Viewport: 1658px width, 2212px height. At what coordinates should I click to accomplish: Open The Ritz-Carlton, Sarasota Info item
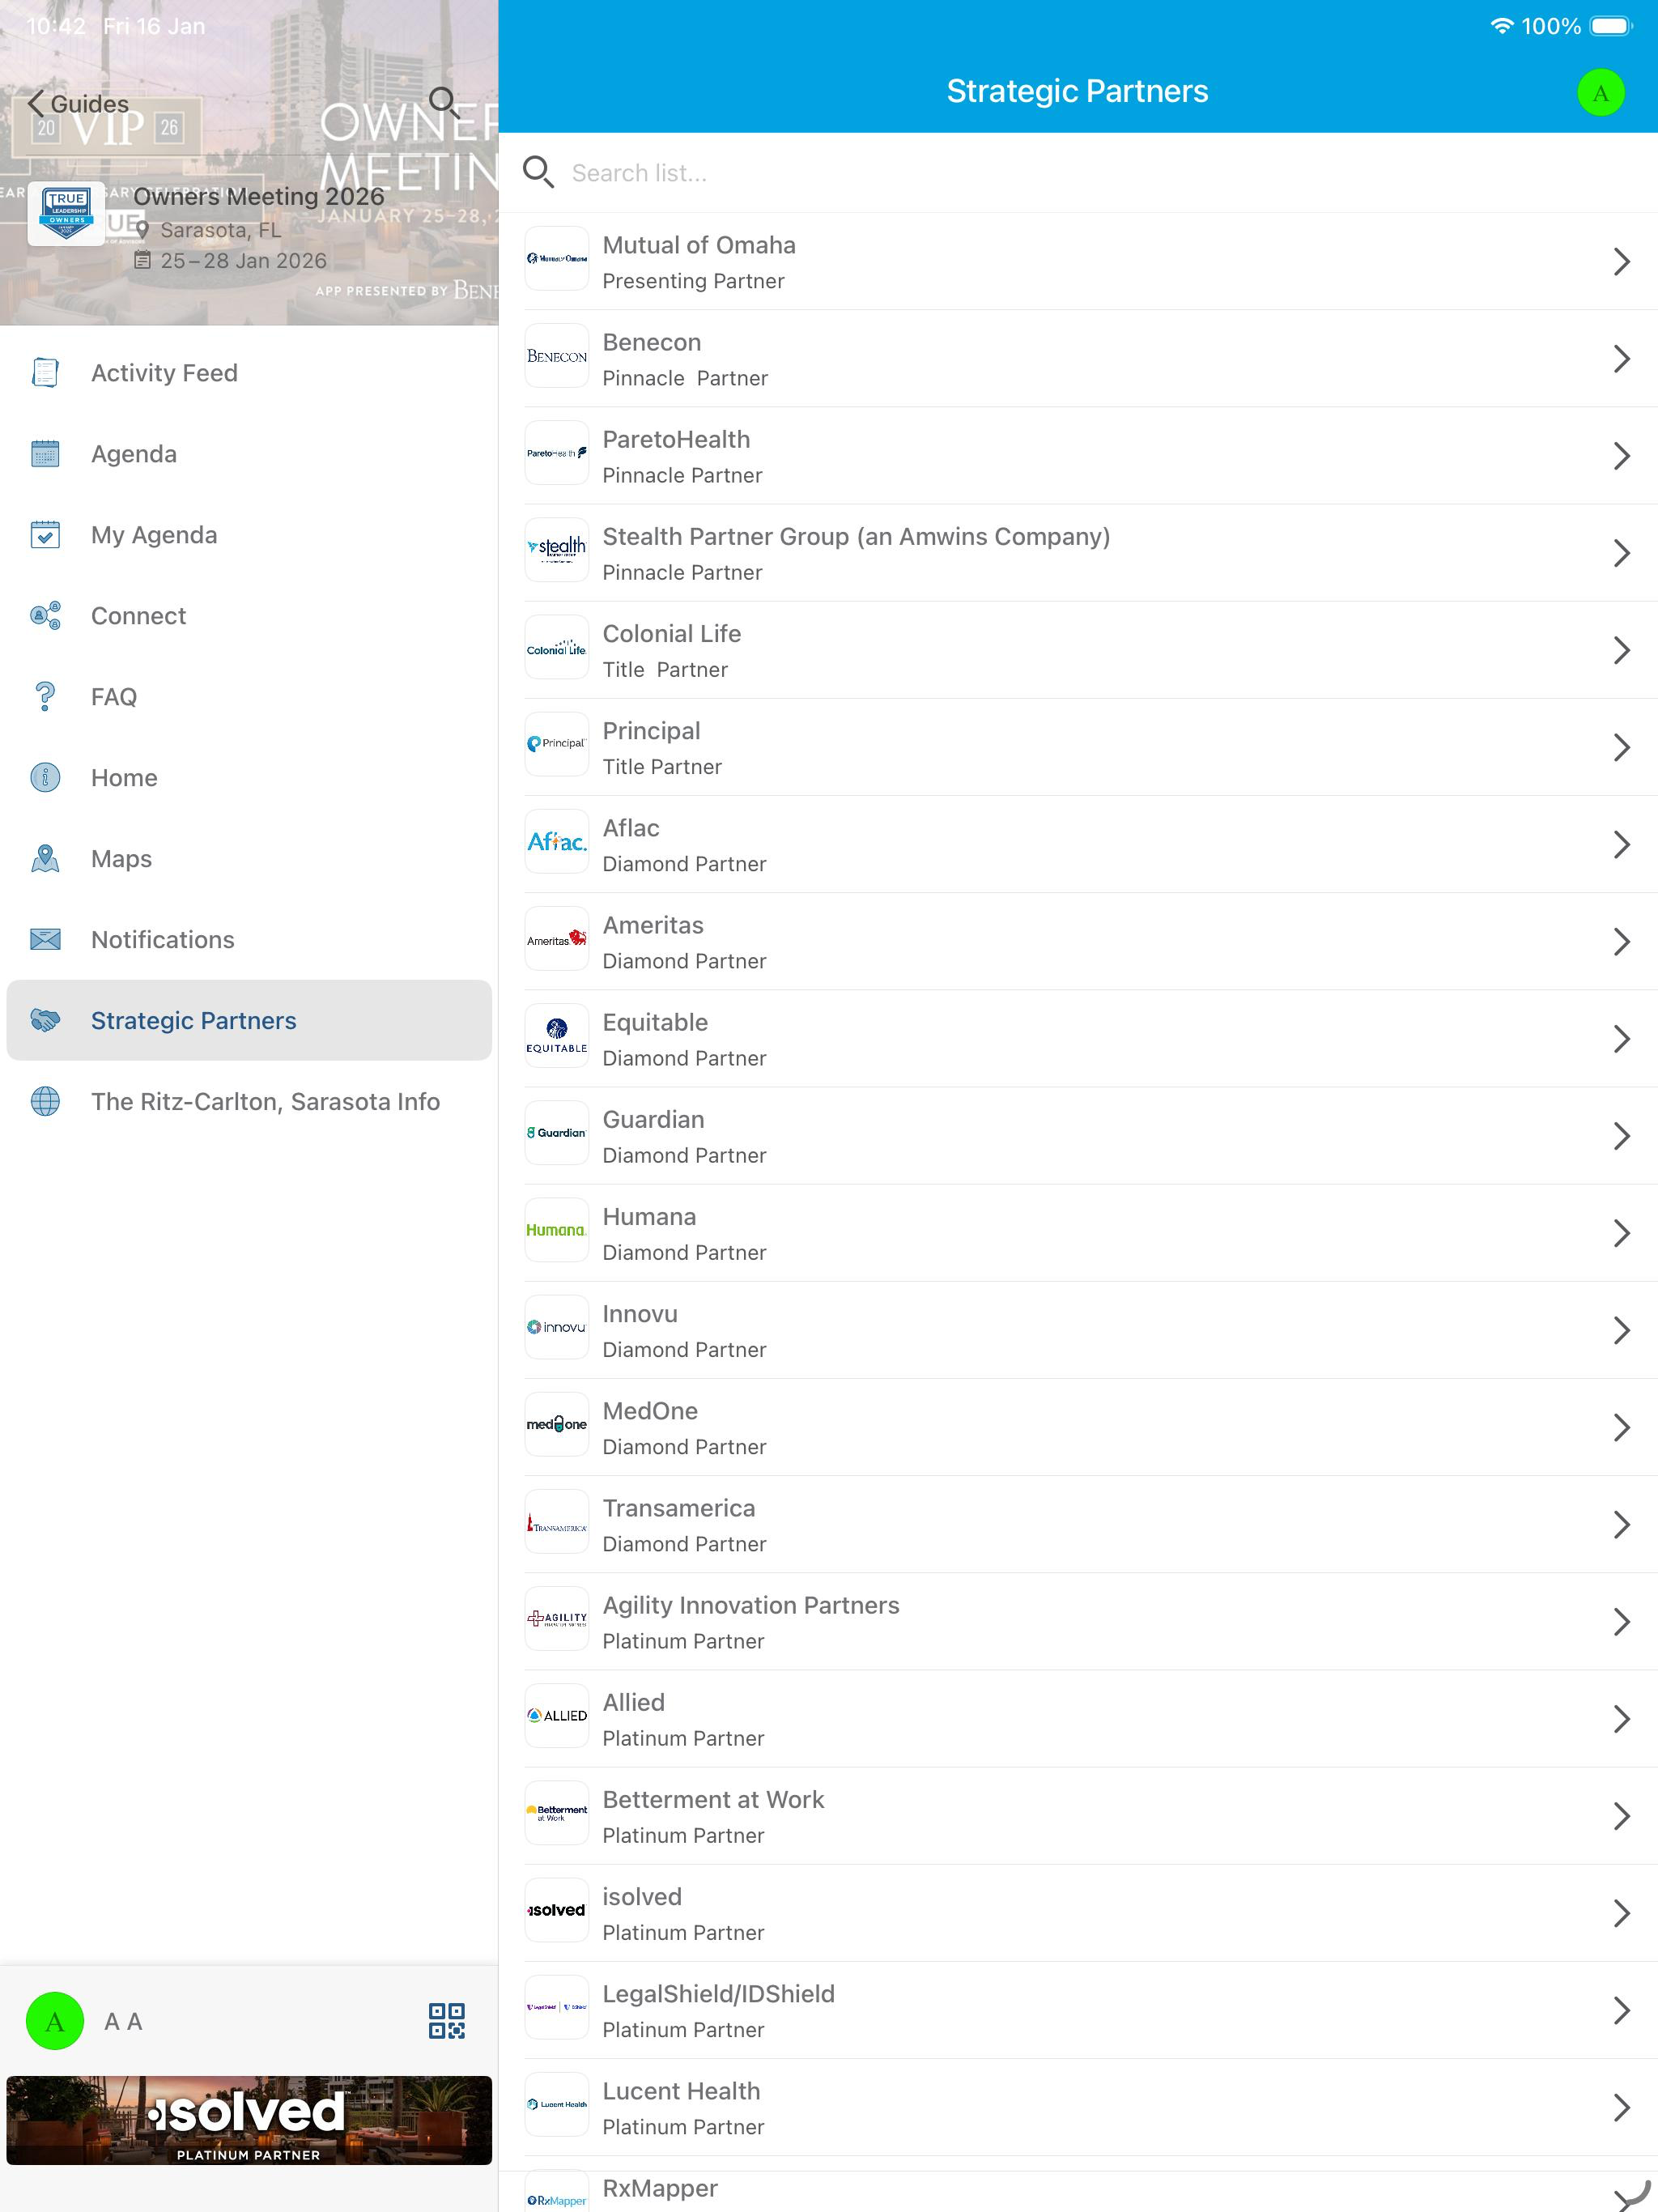point(249,1102)
